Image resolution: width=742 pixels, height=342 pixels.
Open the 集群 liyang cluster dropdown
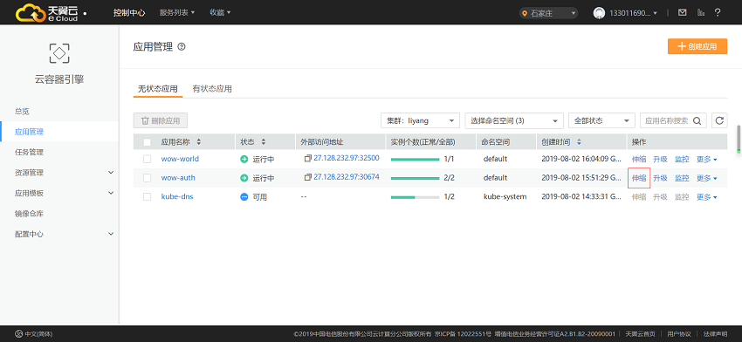pos(420,120)
